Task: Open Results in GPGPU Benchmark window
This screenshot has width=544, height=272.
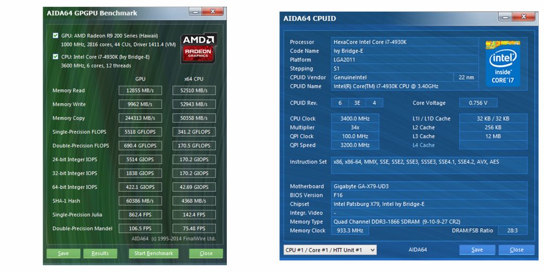Action: click(100, 253)
